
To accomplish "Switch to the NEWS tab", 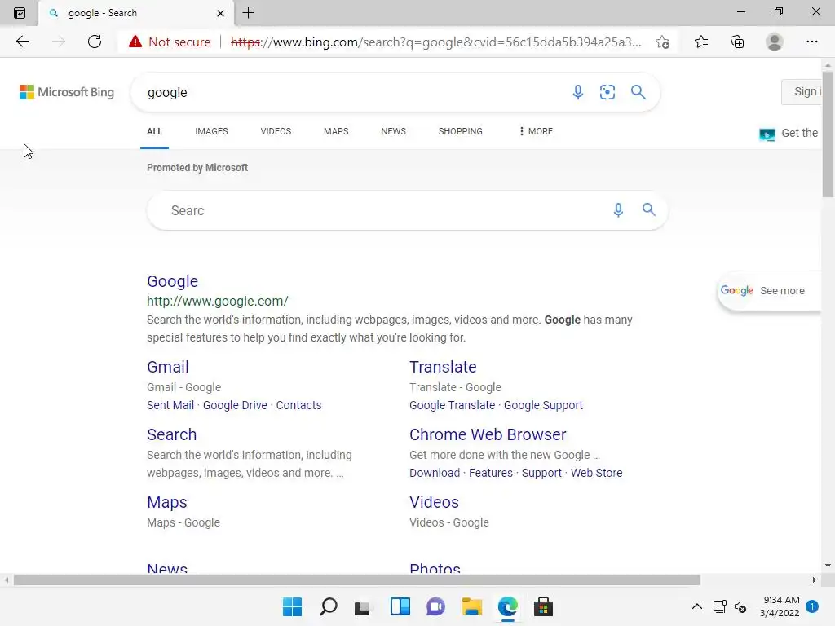I will point(394,131).
